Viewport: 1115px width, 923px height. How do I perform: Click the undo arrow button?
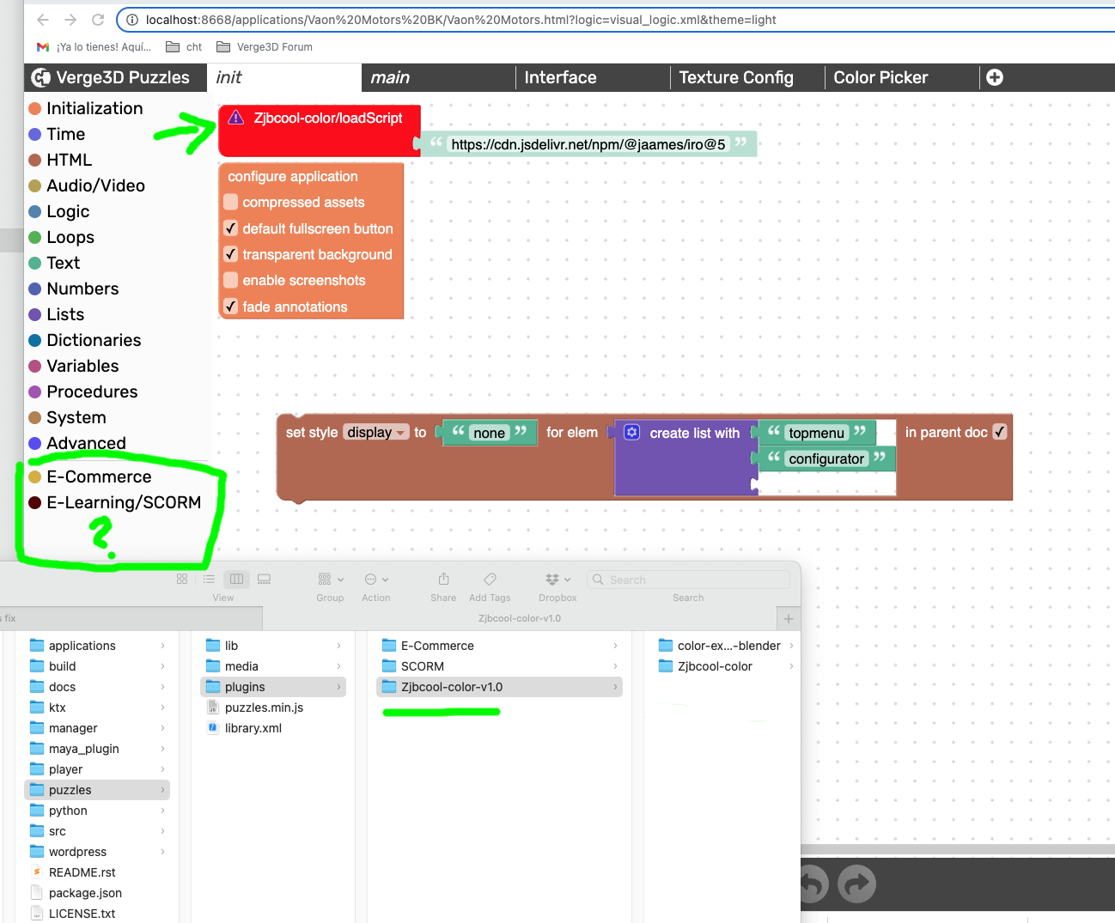[811, 884]
